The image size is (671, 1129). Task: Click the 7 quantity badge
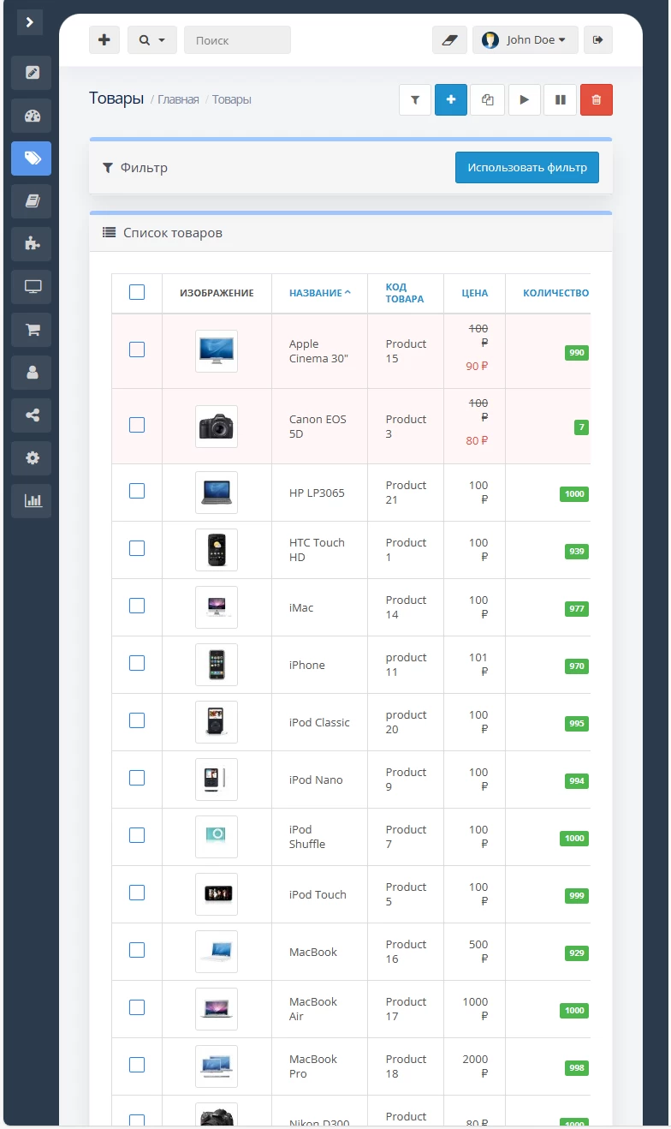[581, 427]
